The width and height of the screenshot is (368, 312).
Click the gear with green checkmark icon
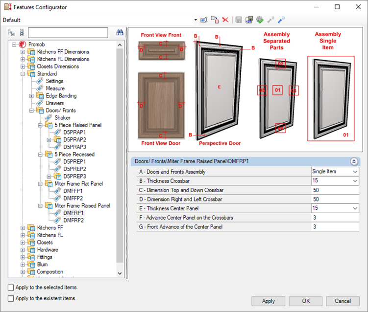point(260,20)
